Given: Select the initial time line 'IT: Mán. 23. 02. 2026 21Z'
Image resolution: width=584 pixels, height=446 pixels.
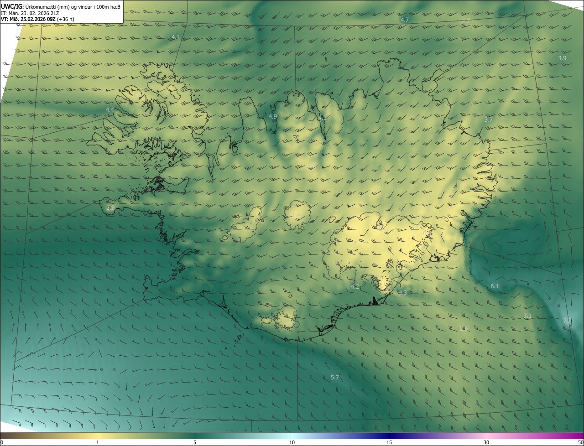Looking at the screenshot, I should coord(29,13).
